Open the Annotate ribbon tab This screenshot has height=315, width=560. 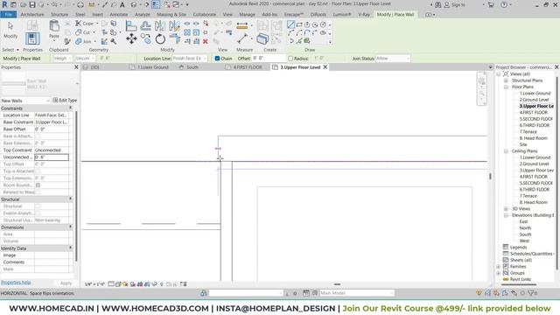coord(119,14)
